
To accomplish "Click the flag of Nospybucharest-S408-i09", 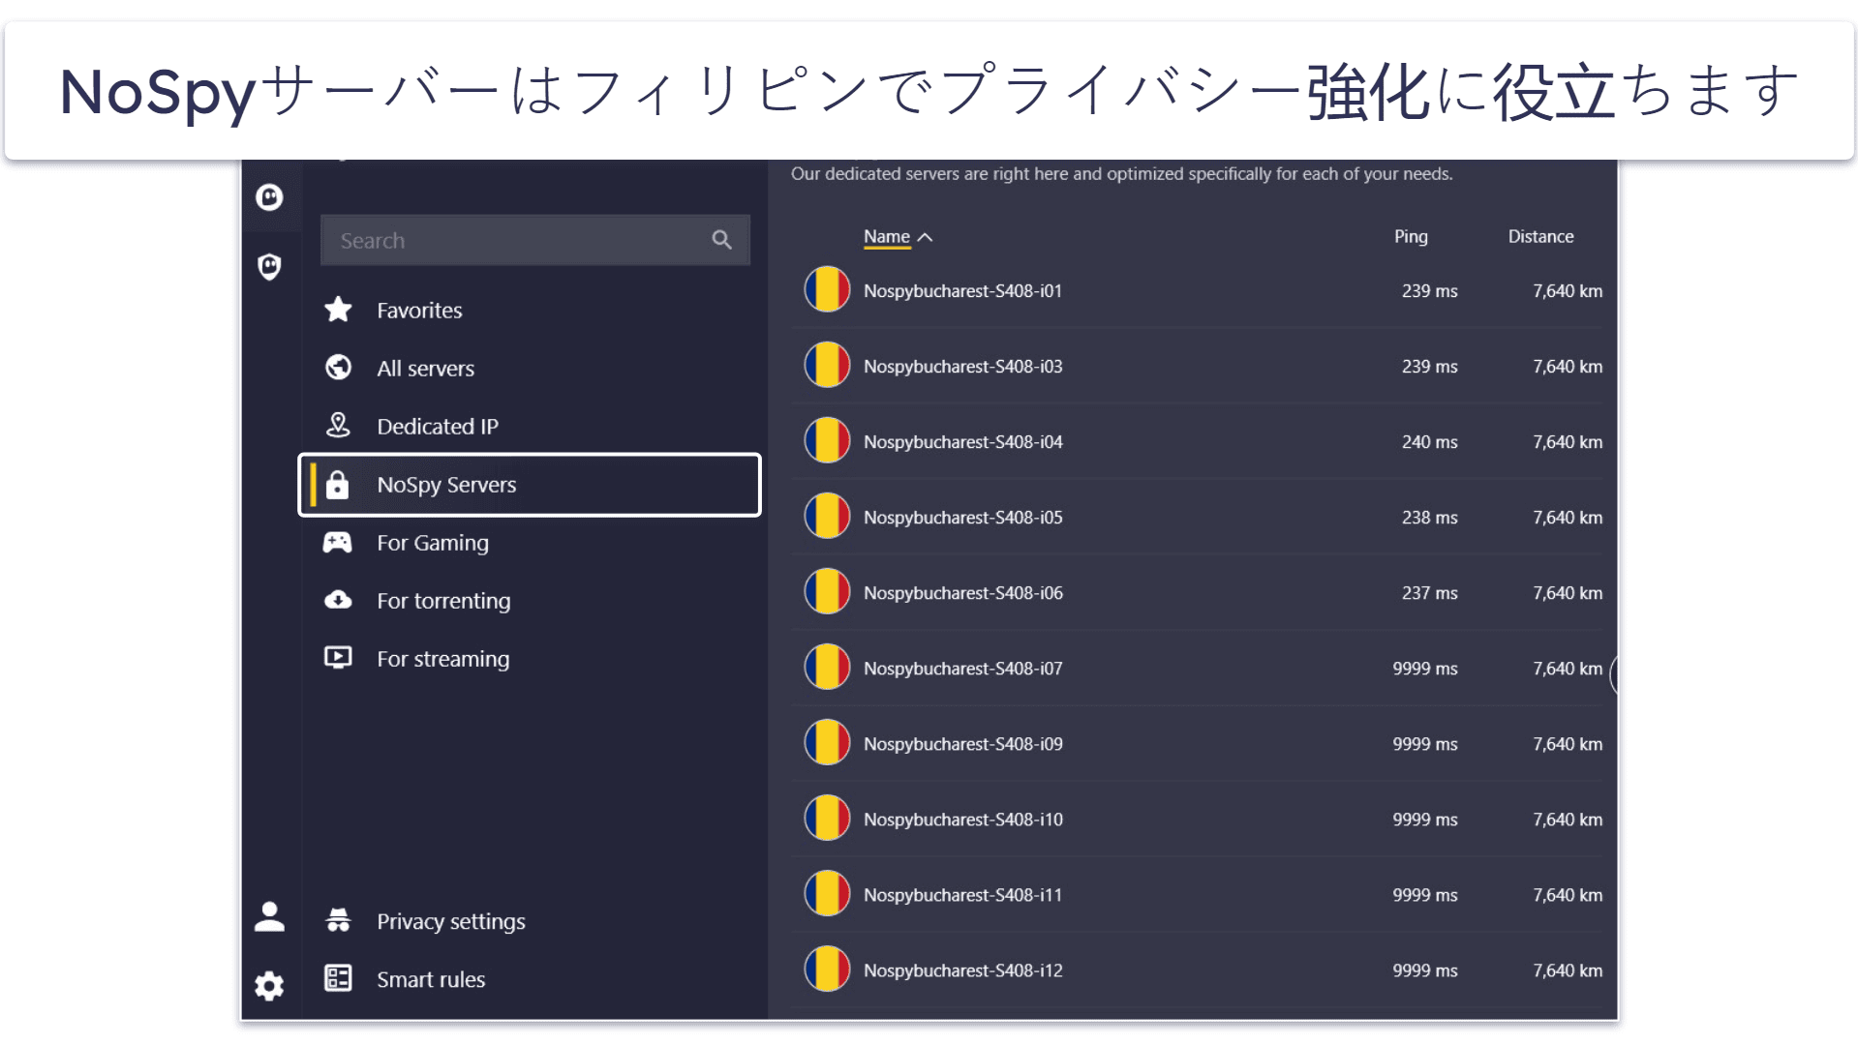I will pos(827,742).
